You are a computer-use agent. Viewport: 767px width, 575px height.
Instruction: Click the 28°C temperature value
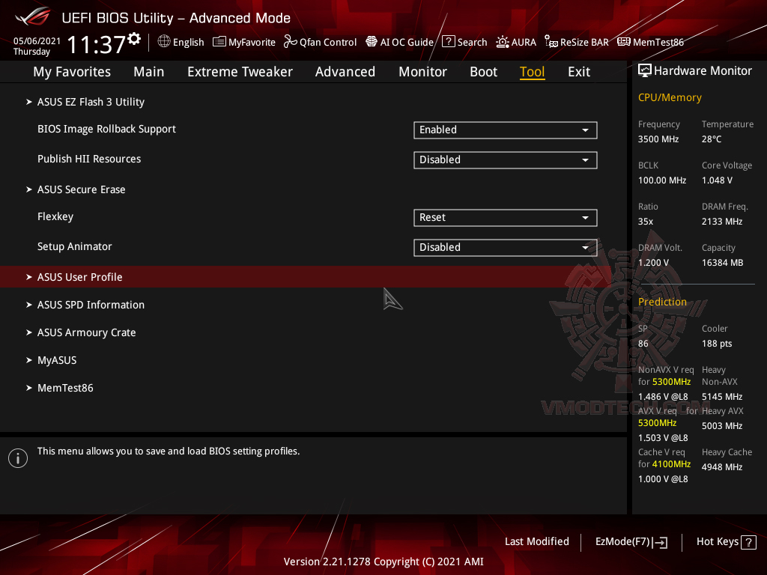pyautogui.click(x=712, y=139)
